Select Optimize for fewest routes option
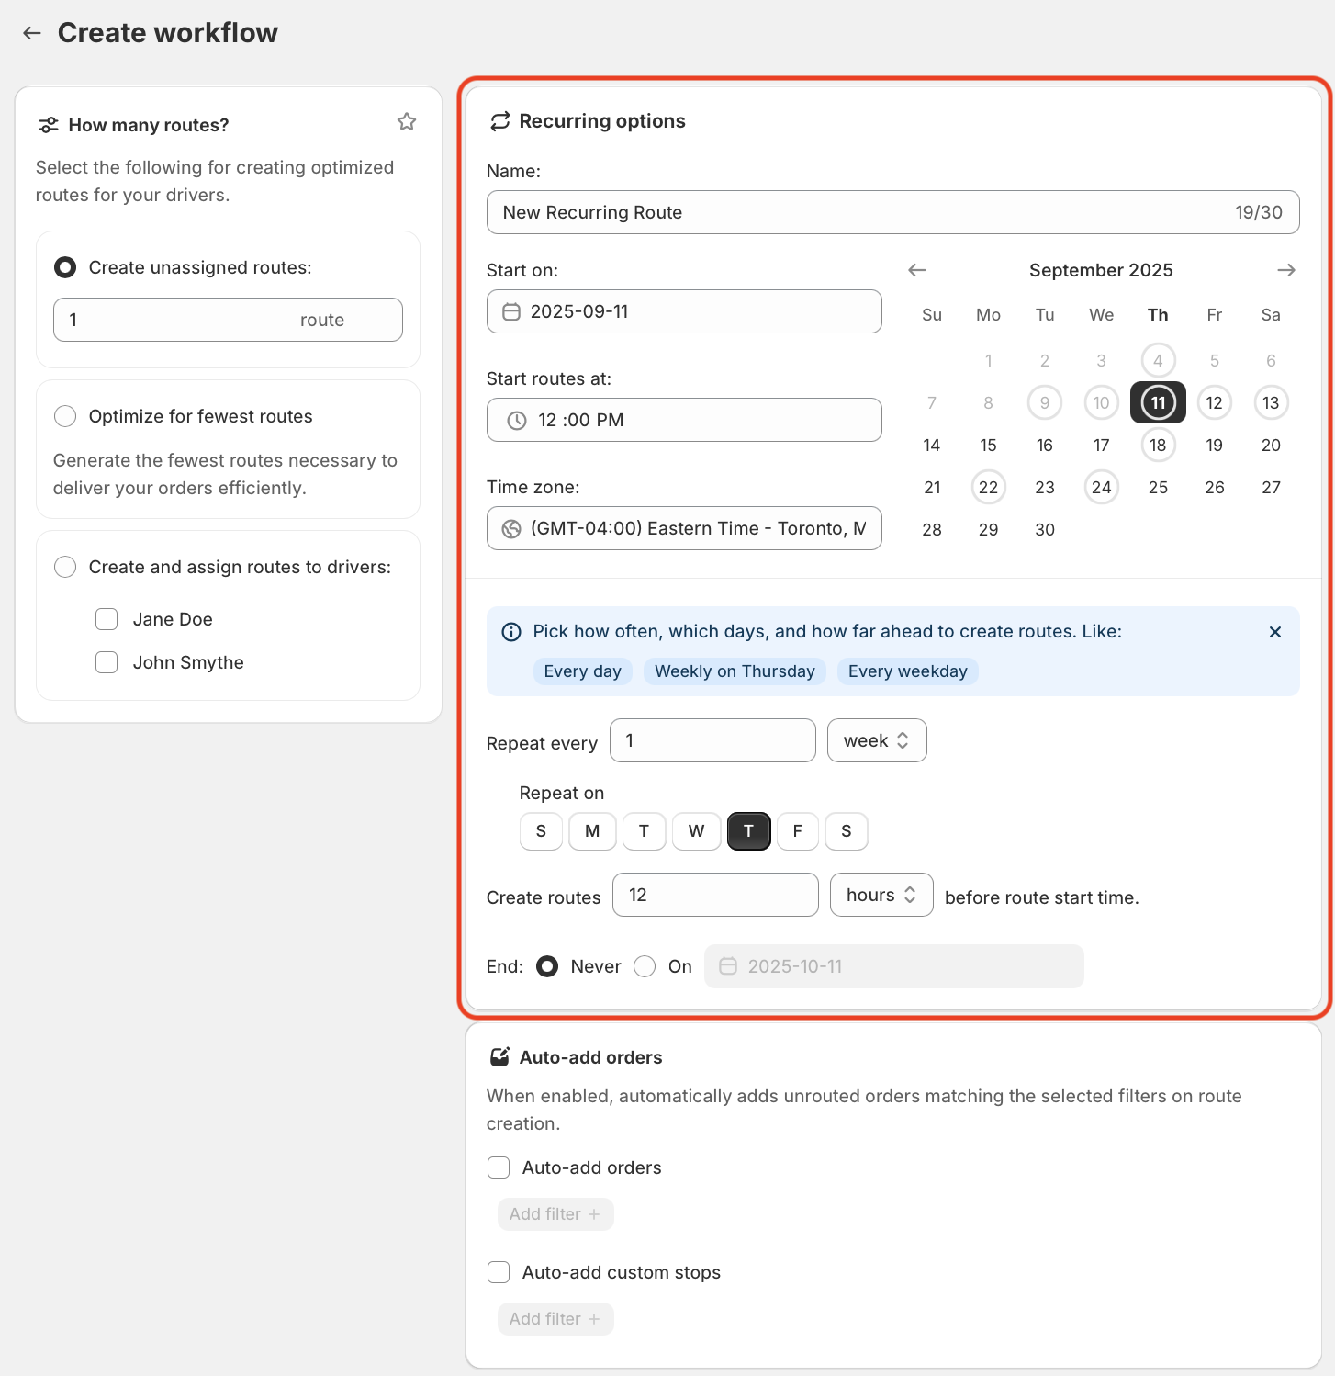Viewport: 1335px width, 1376px height. 65,416
